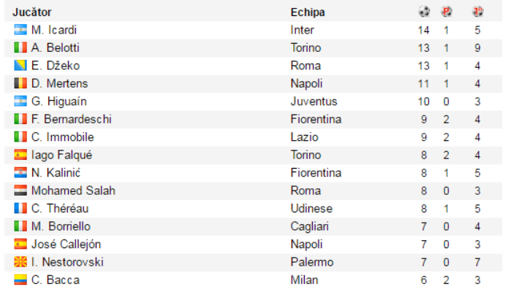
Task: Click the Bosnia flag beside E. Džeko
Action: (x=20, y=66)
